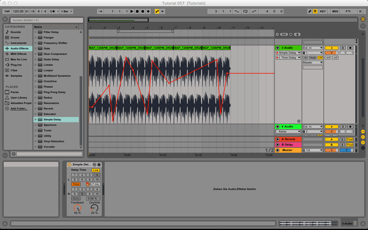Screen dimensions: 368x230
Task: Enable Draw Mode pencil icon
Action: tap(310, 11)
